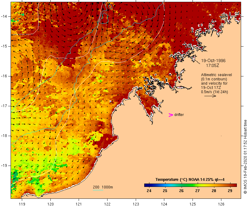
Task: Click colorbar tick label 27
Action: click(x=198, y=191)
